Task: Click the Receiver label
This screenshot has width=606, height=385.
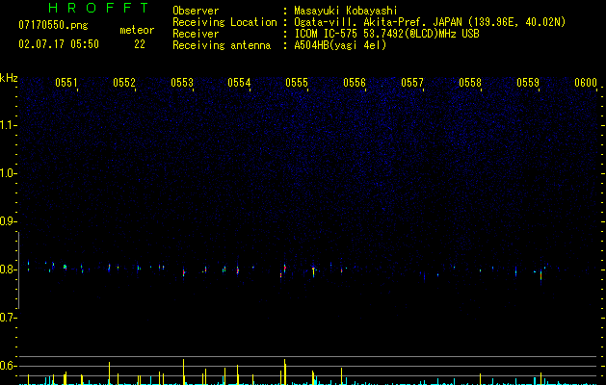Action: tap(196, 34)
